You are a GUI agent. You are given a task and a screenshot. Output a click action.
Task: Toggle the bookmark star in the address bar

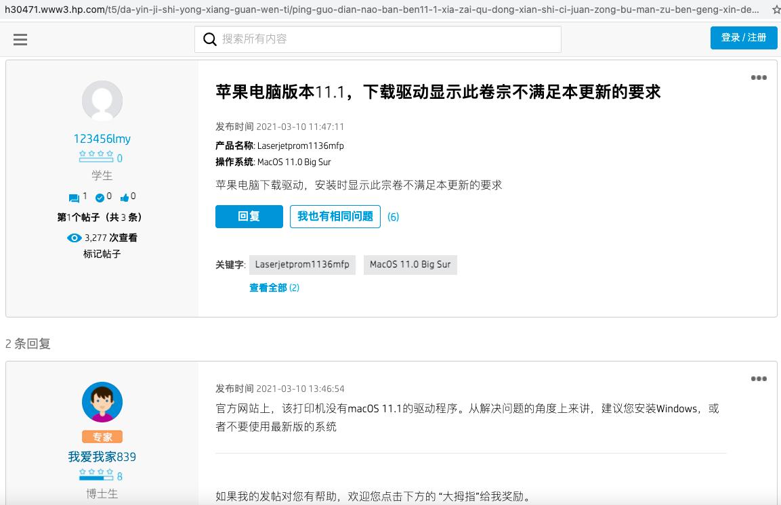click(x=776, y=9)
